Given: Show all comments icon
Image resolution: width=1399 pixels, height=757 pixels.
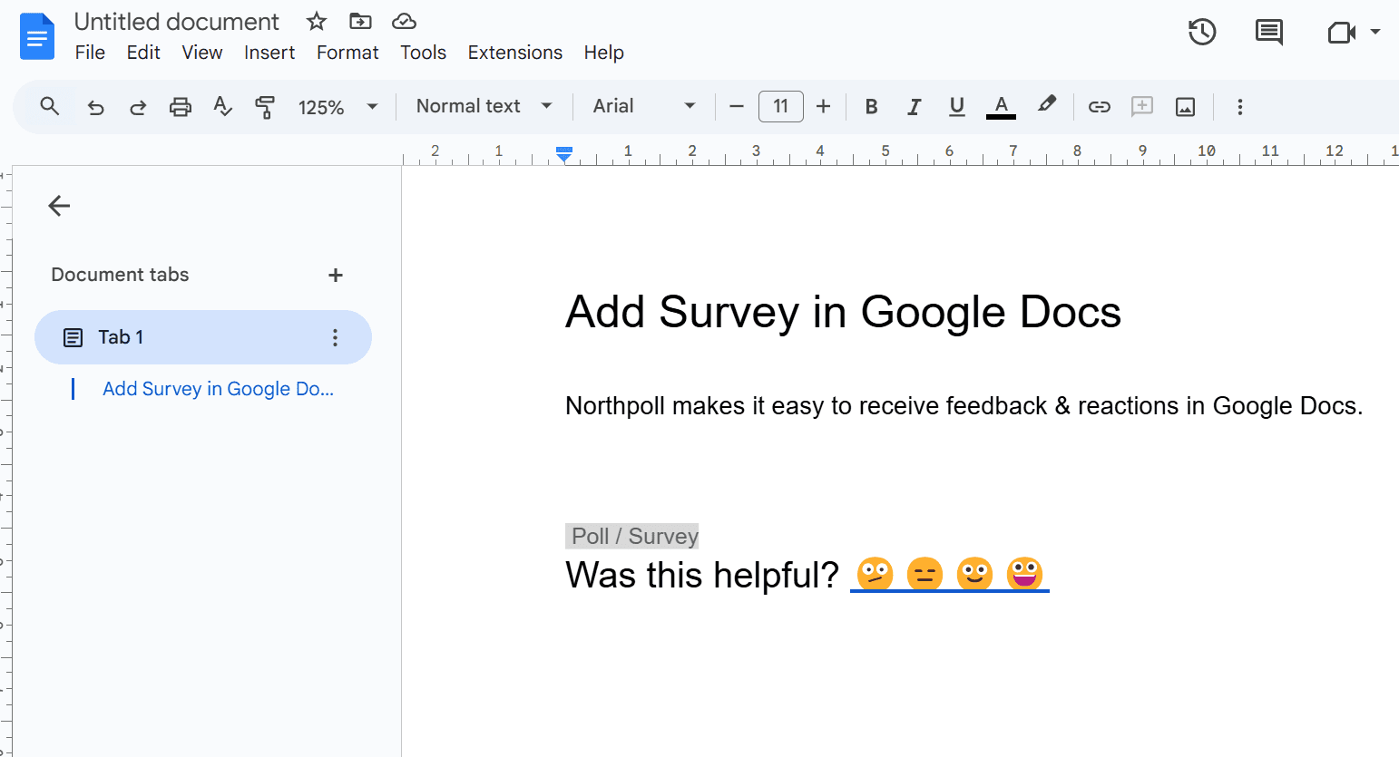Looking at the screenshot, I should 1268,33.
